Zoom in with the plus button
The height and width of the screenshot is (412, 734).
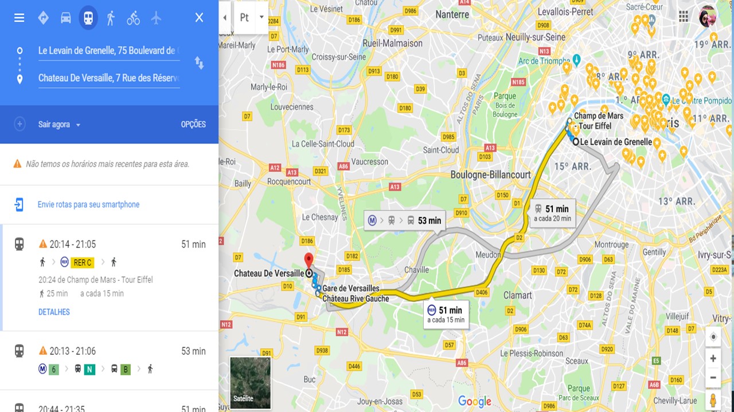click(x=713, y=359)
